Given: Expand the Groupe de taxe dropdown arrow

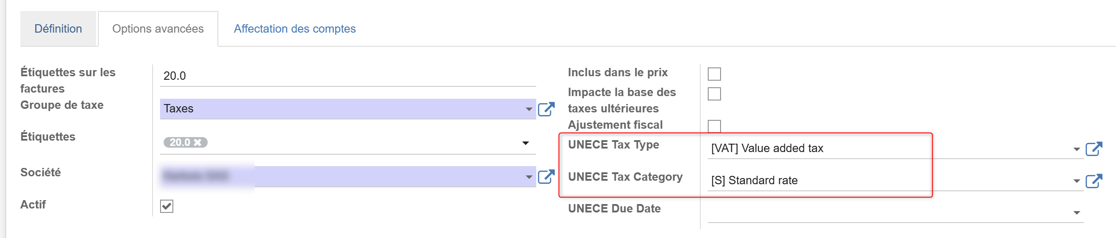Looking at the screenshot, I should [x=529, y=109].
